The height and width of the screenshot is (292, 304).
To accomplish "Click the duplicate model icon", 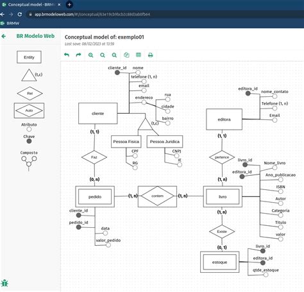I will [126, 55].
